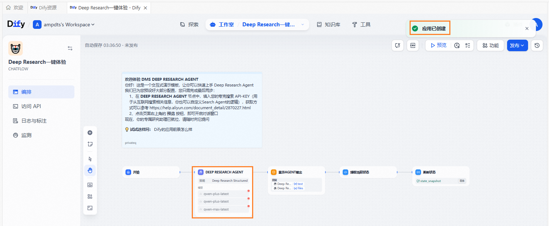Open the checklist icon next to preview
Viewport: 549px width, 226px height.
click(x=468, y=45)
